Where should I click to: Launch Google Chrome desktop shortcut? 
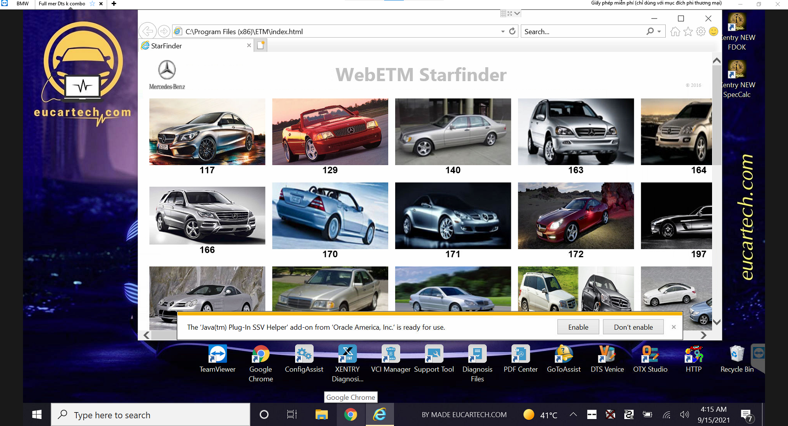261,364
